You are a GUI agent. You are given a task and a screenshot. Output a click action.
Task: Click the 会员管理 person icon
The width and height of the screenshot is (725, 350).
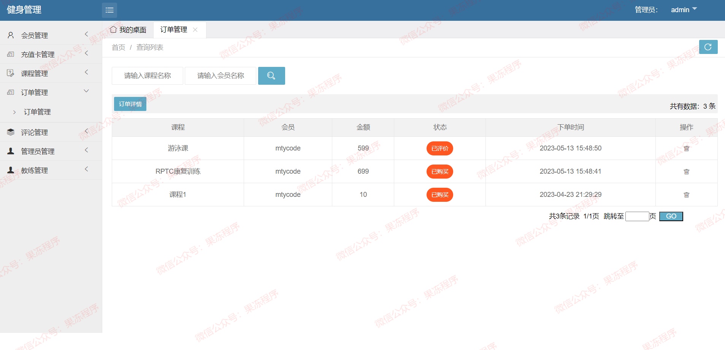(x=11, y=35)
